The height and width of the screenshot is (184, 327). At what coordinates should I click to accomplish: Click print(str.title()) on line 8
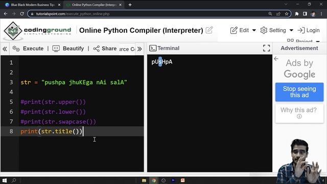(x=51, y=131)
